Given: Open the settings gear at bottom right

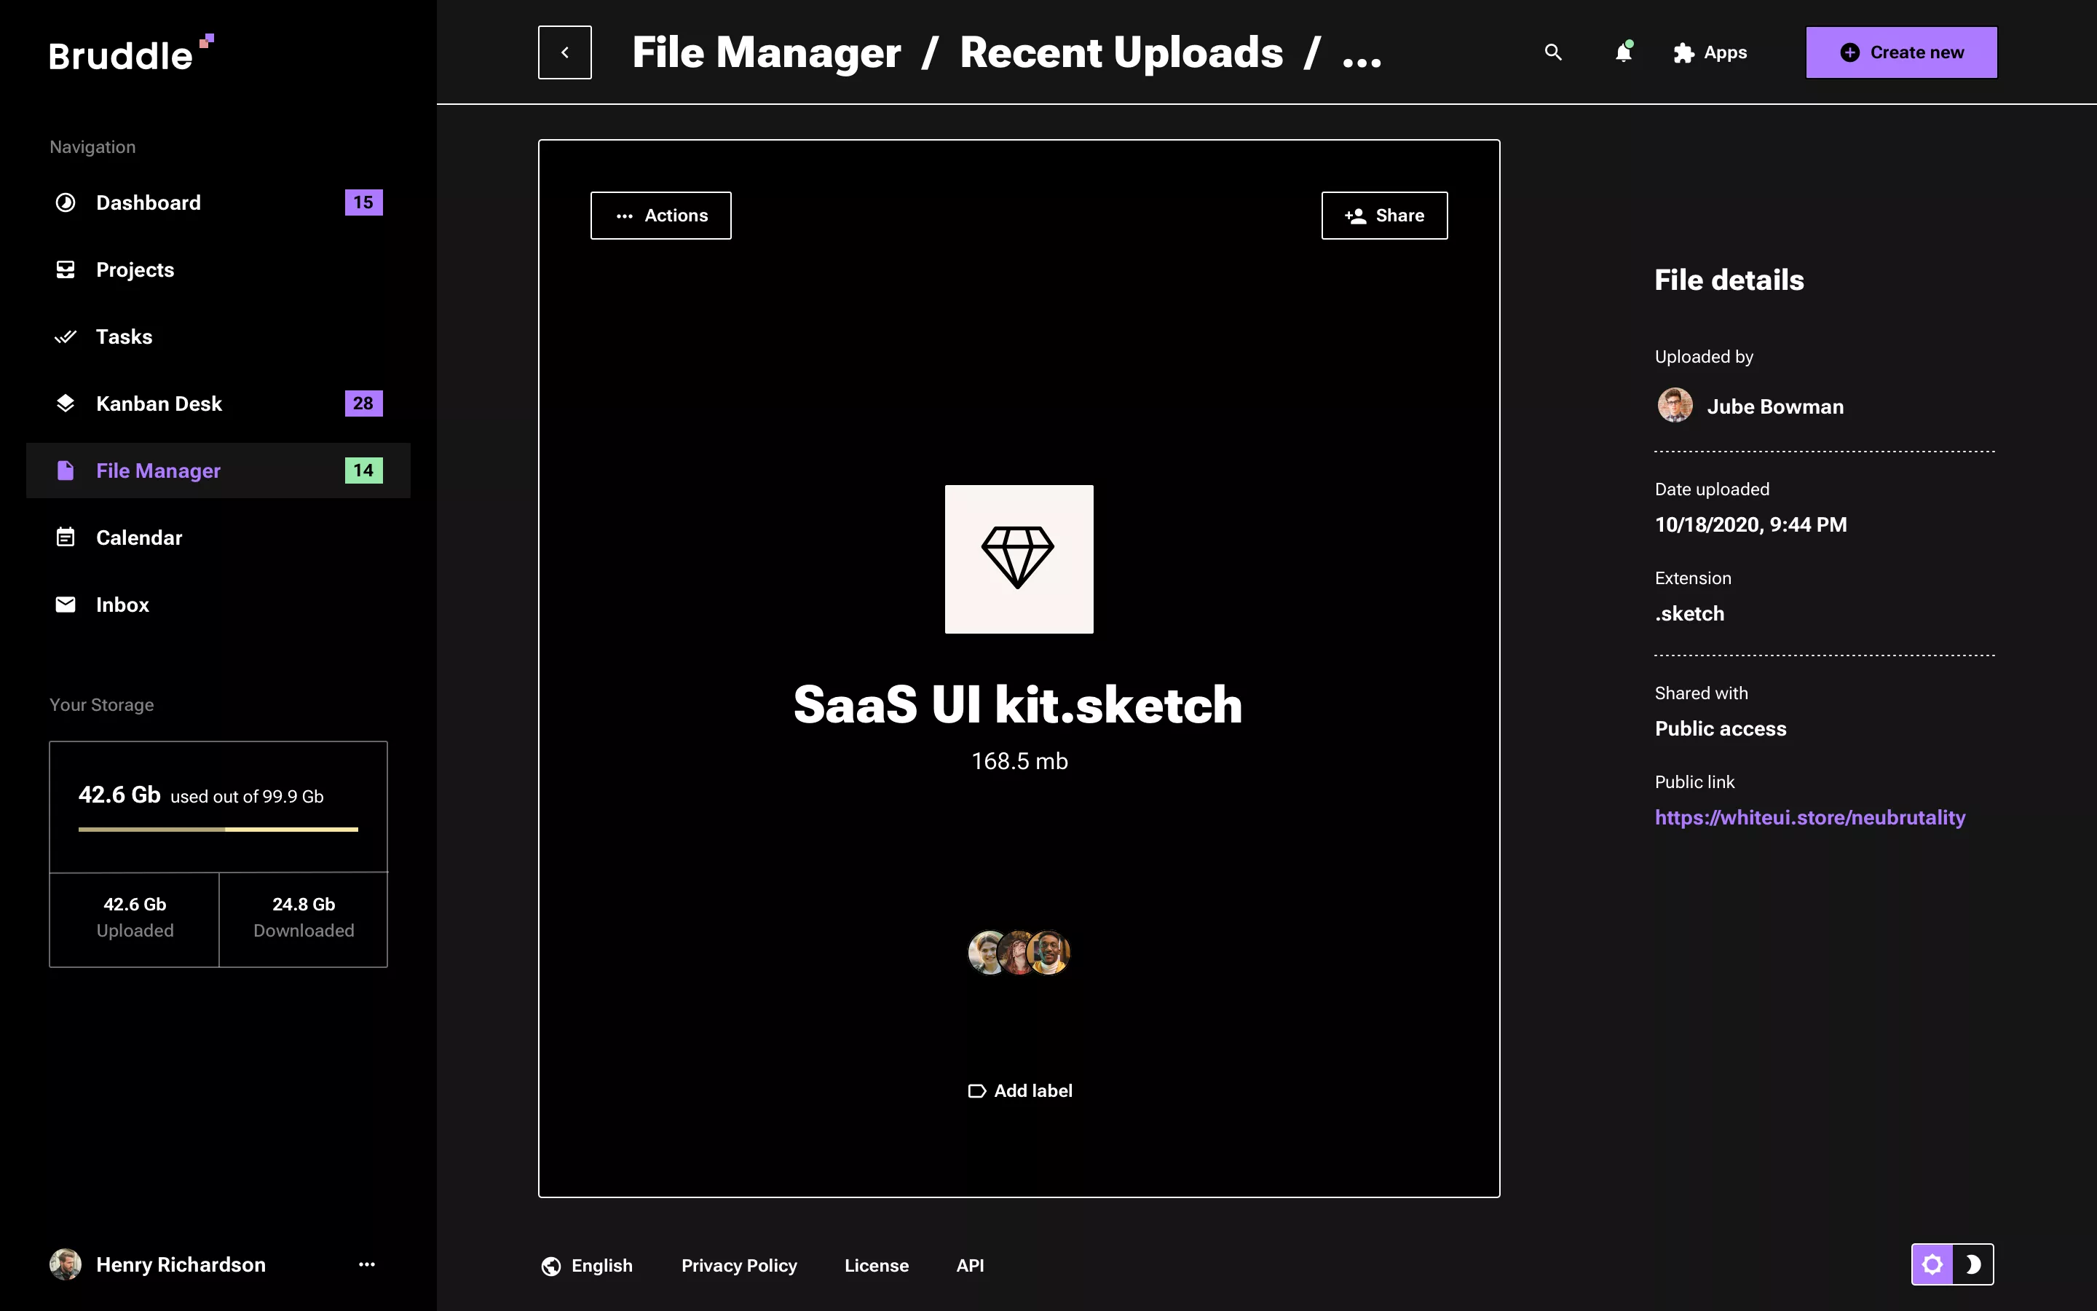Looking at the screenshot, I should coord(1934,1264).
